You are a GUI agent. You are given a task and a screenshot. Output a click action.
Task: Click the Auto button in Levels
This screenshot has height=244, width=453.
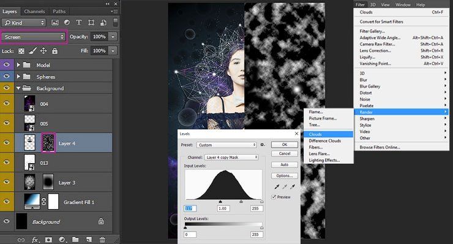click(285, 164)
